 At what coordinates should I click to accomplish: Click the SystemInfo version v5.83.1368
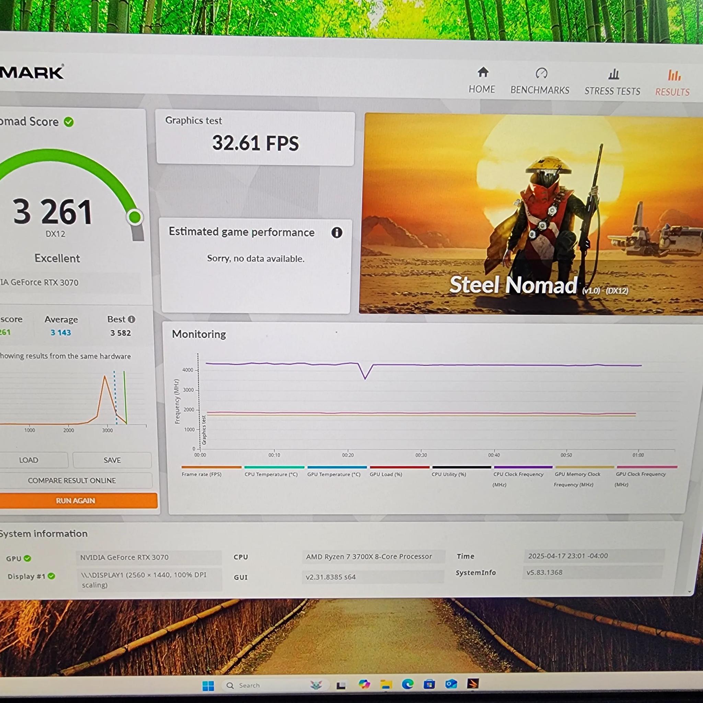(x=593, y=572)
